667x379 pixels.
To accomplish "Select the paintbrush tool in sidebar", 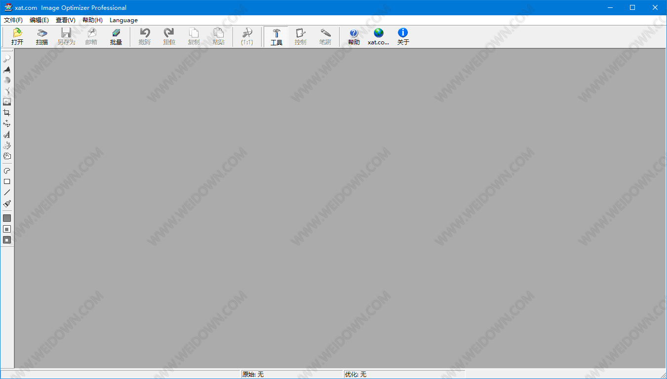I will [7, 204].
